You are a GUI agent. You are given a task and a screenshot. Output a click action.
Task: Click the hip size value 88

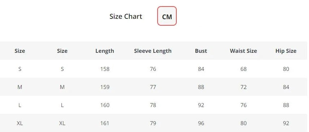(x=286, y=105)
